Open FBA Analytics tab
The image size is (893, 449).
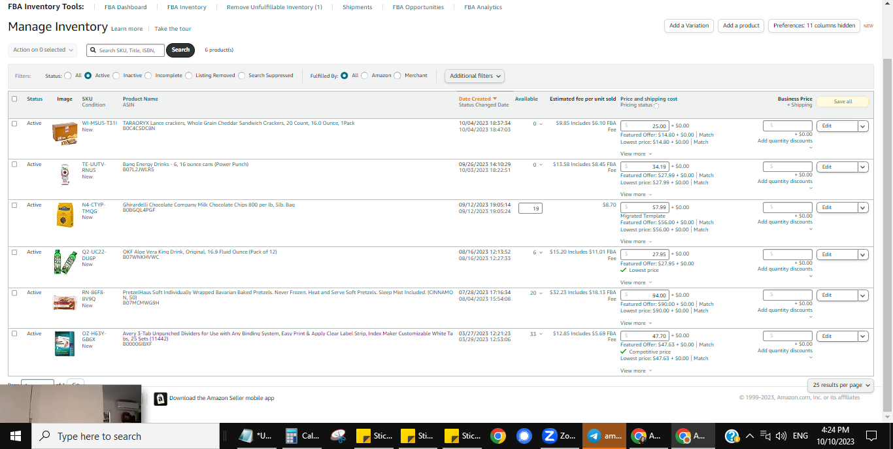[483, 7]
